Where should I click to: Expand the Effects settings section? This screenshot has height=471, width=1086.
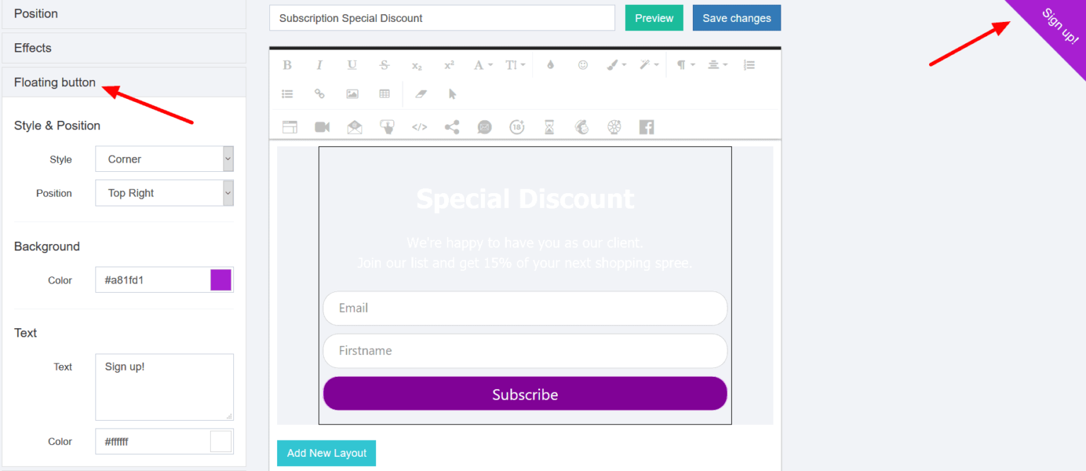(x=124, y=48)
